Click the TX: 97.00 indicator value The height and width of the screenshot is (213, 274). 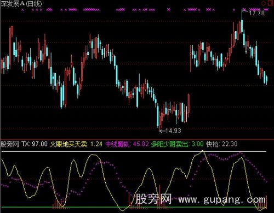pos(35,144)
